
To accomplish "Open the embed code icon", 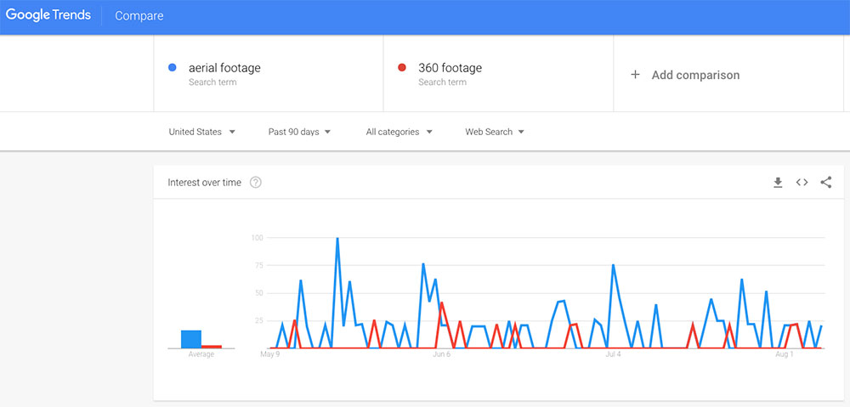I will coord(802,183).
